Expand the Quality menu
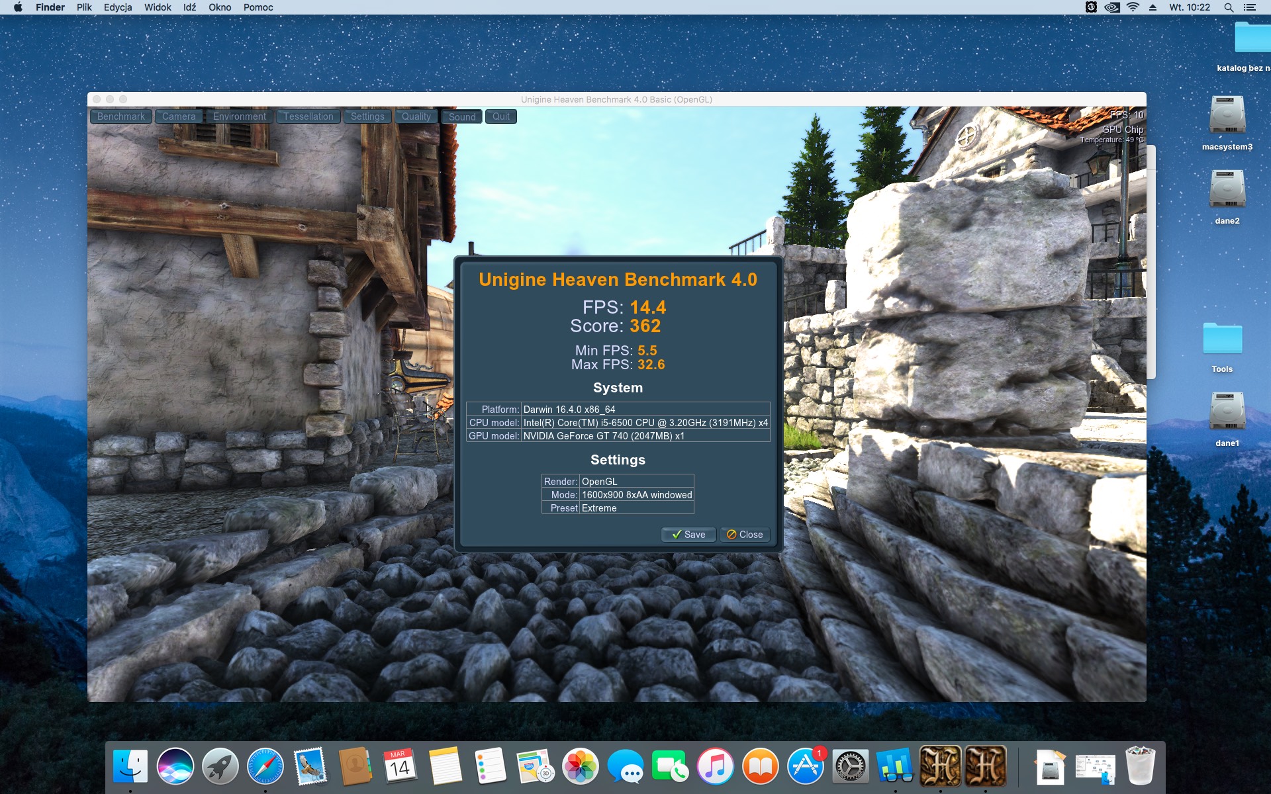The height and width of the screenshot is (794, 1271). (x=416, y=116)
